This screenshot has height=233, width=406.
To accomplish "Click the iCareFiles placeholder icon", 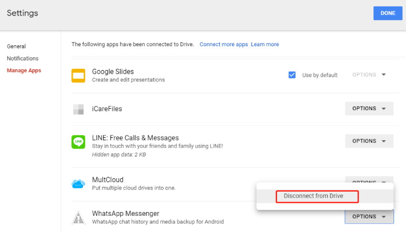I will (x=78, y=109).
